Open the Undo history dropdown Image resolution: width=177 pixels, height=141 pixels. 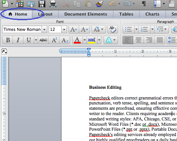119,3
